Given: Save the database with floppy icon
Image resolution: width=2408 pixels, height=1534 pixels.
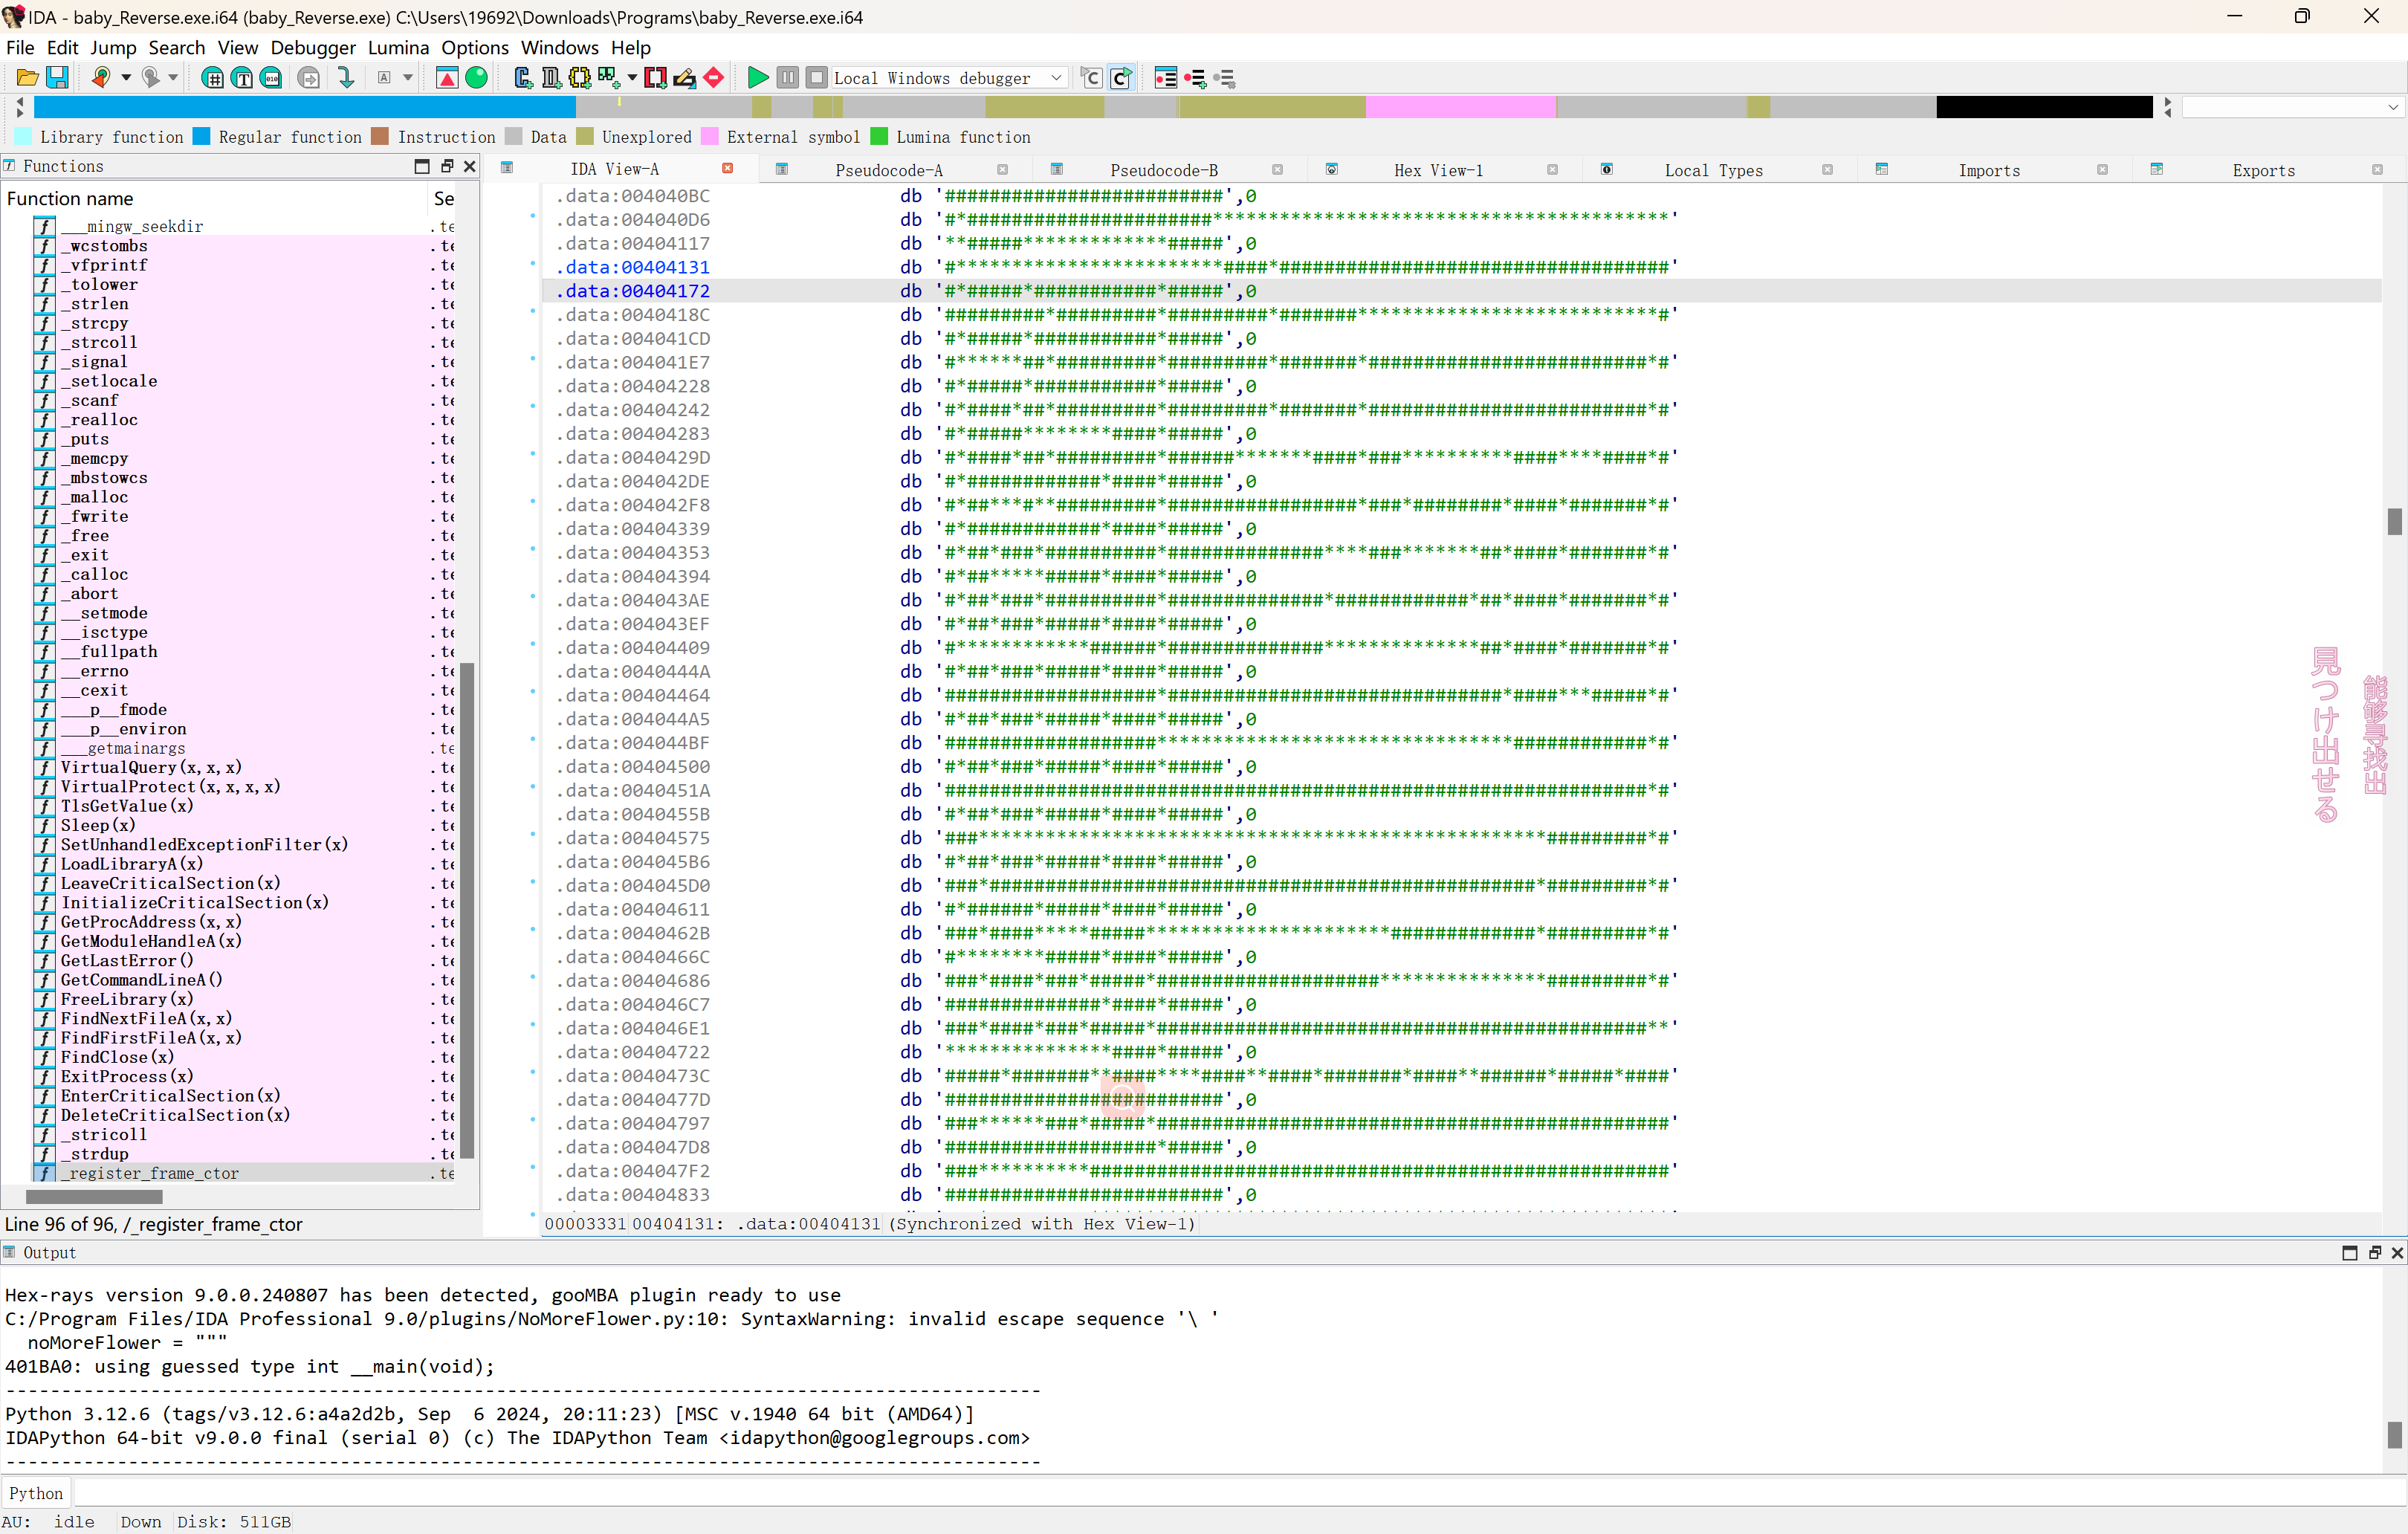Looking at the screenshot, I should coord(57,78).
